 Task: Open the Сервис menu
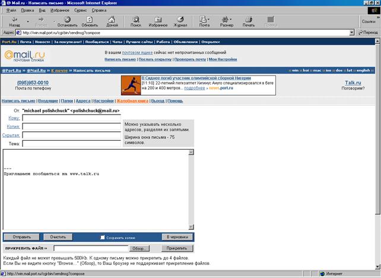tap(81, 10)
